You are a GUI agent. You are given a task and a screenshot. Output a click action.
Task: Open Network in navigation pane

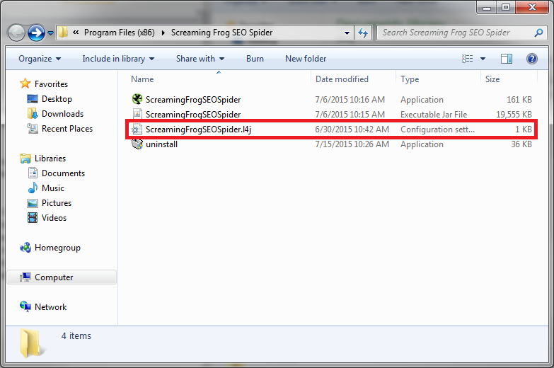pyautogui.click(x=50, y=307)
